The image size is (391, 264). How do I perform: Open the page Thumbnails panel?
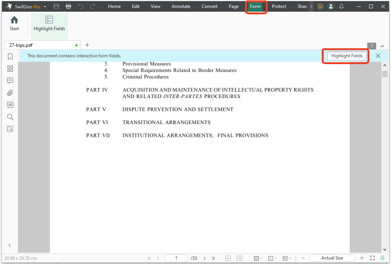point(10,69)
